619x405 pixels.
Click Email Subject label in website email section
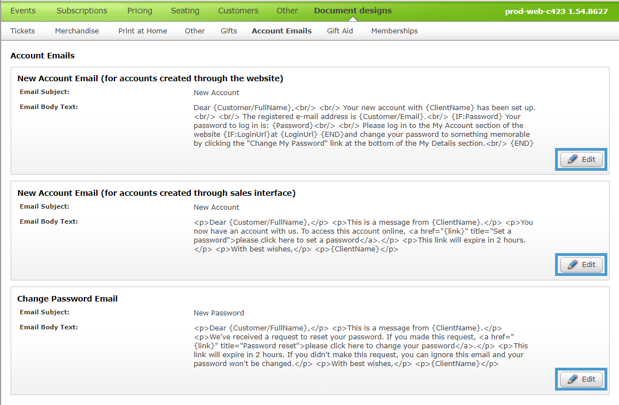click(x=44, y=92)
